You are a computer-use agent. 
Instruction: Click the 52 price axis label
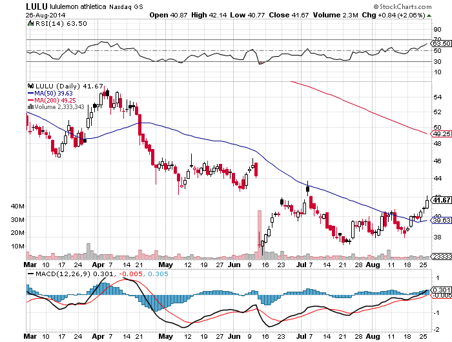(437, 112)
